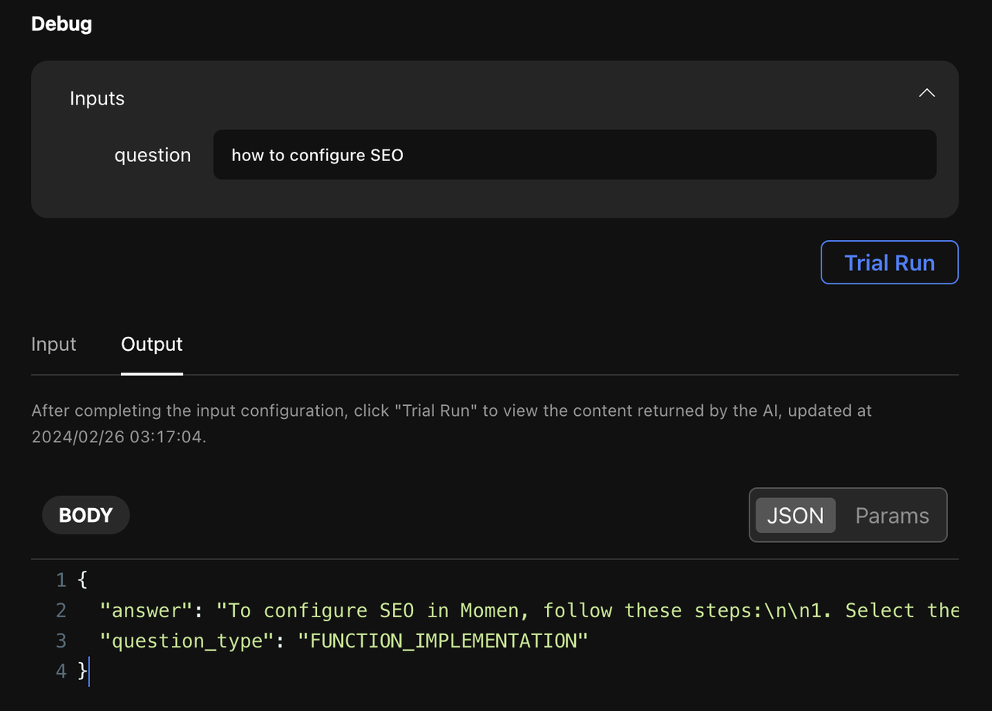Click the "answer" line in JSON output
The image size is (992, 711).
tap(529, 610)
